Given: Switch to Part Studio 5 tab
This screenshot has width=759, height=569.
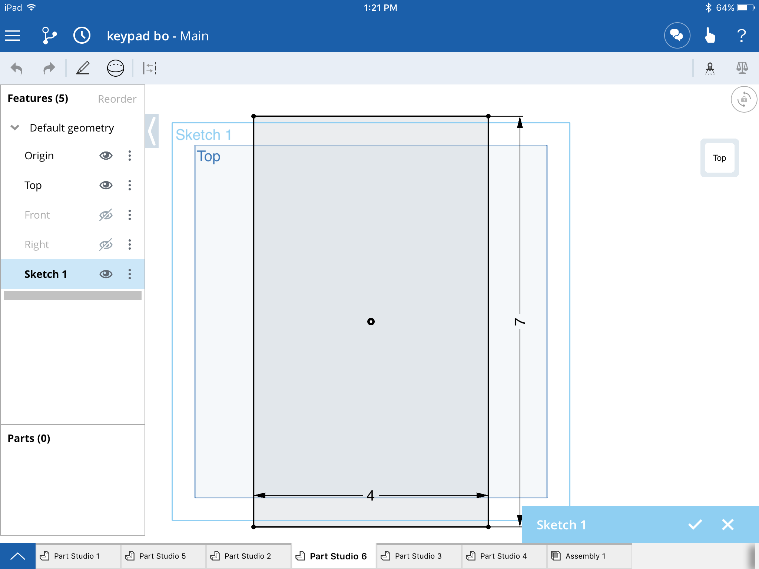Looking at the screenshot, I should 163,556.
